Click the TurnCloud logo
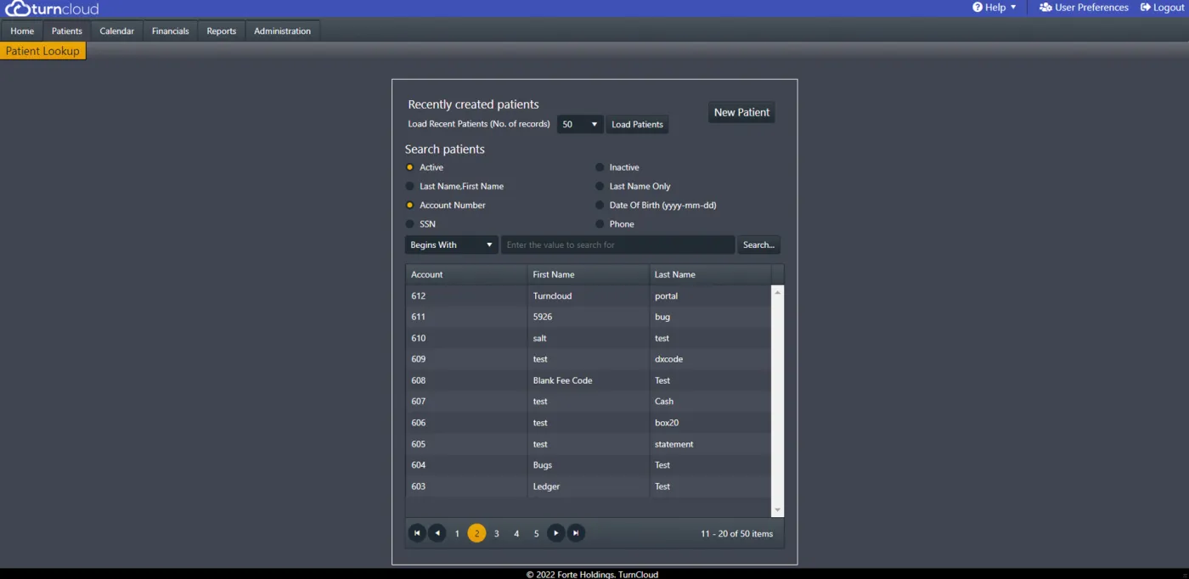This screenshot has height=579, width=1189. 52,8
